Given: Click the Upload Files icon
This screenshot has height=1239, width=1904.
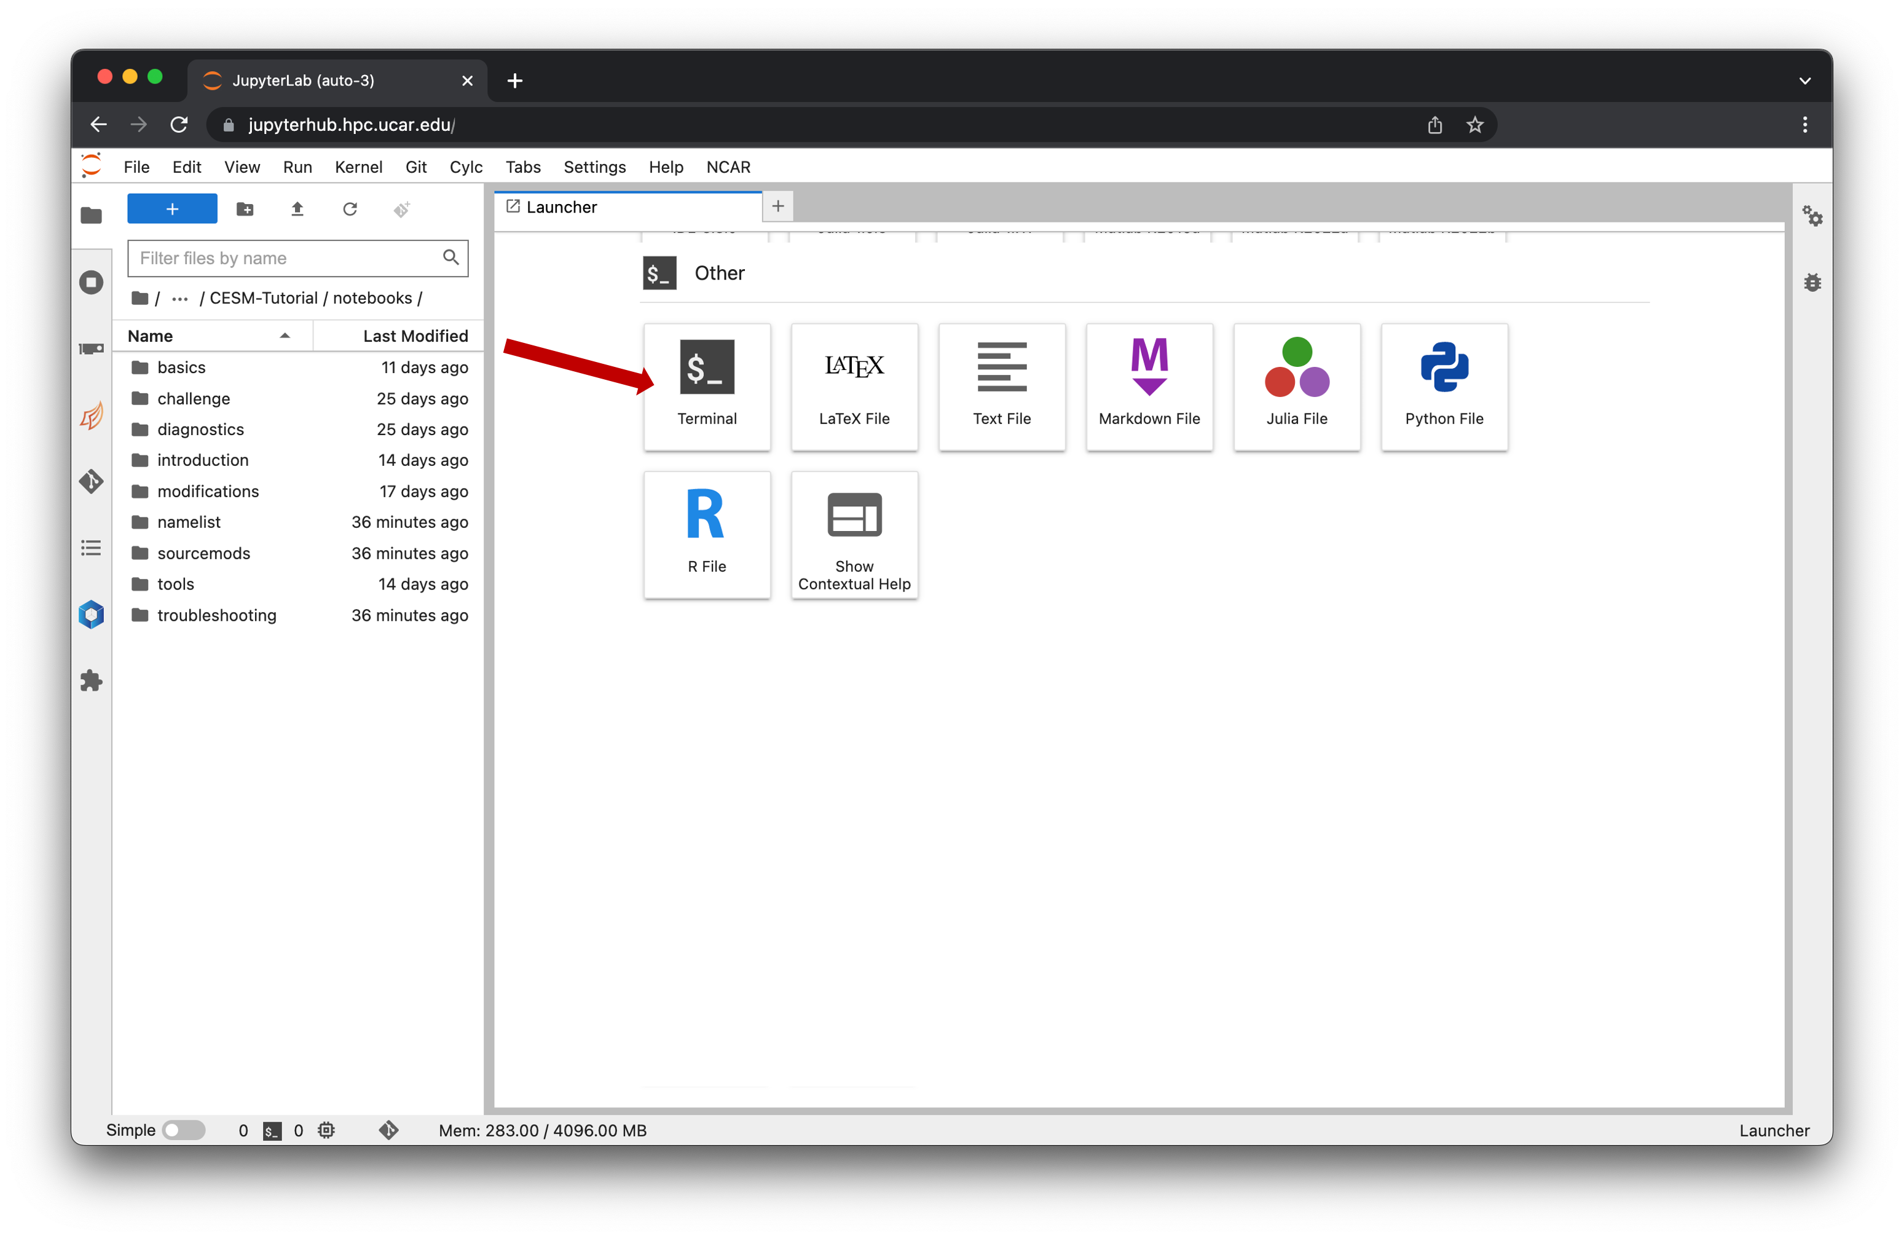Looking at the screenshot, I should (297, 209).
